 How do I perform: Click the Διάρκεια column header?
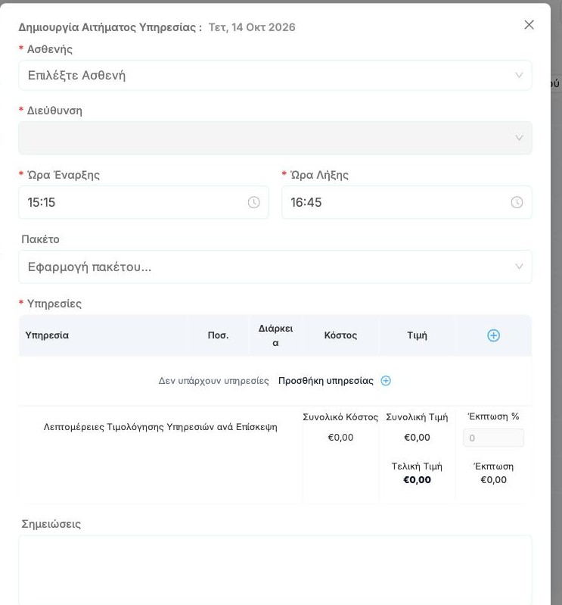(275, 335)
